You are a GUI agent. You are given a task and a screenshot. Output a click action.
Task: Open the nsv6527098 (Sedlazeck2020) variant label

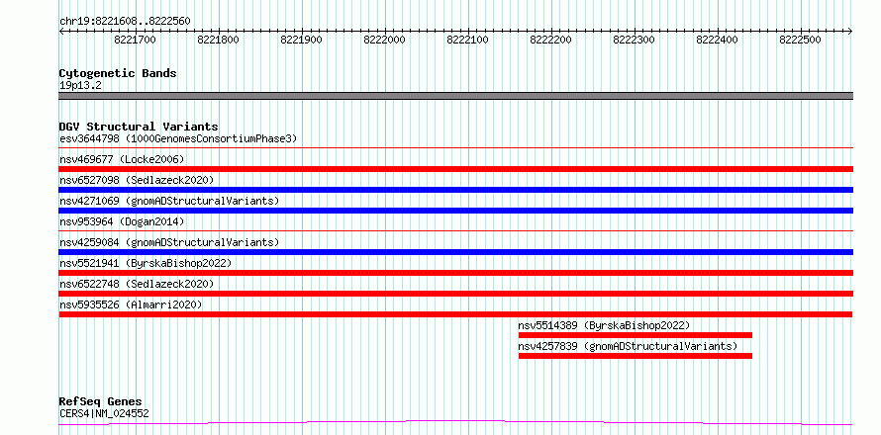click(x=137, y=180)
